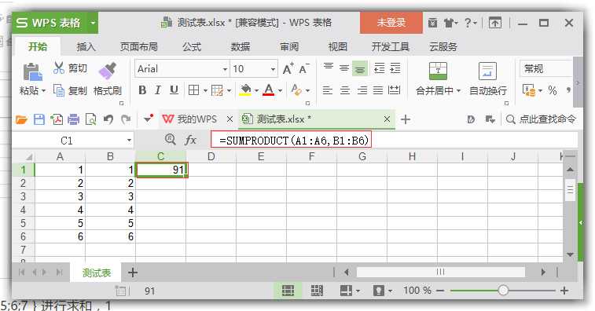595x311 pixels.
Task: Click the Wrap Text icon
Action: click(x=487, y=71)
